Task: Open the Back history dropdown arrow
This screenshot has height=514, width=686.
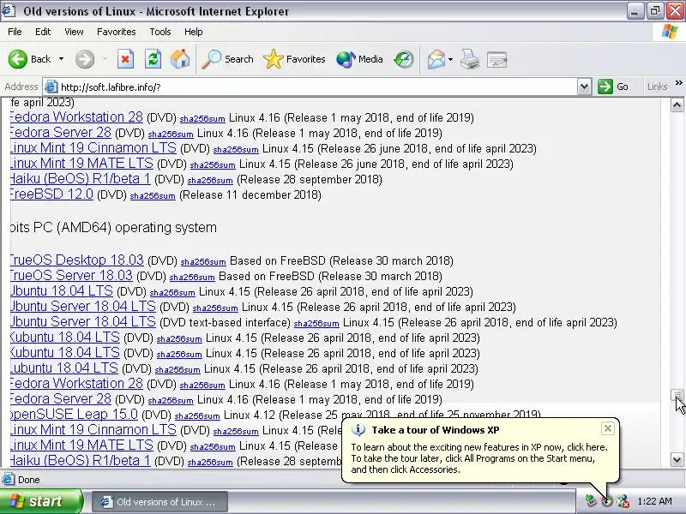Action: coord(61,59)
